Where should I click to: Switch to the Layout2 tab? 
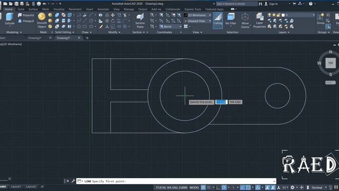coord(31,187)
